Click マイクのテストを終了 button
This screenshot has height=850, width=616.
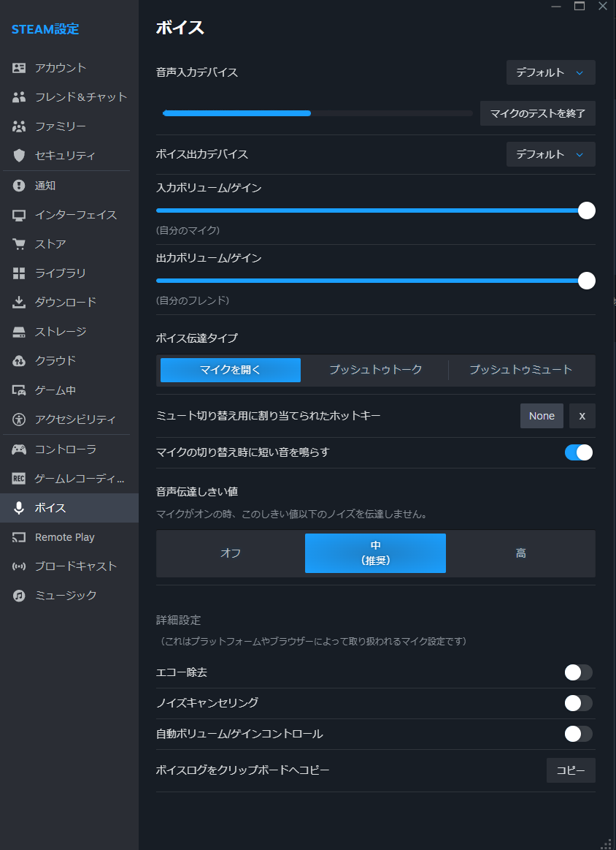537,113
